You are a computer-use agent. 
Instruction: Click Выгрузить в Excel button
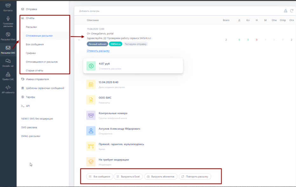click(128, 177)
